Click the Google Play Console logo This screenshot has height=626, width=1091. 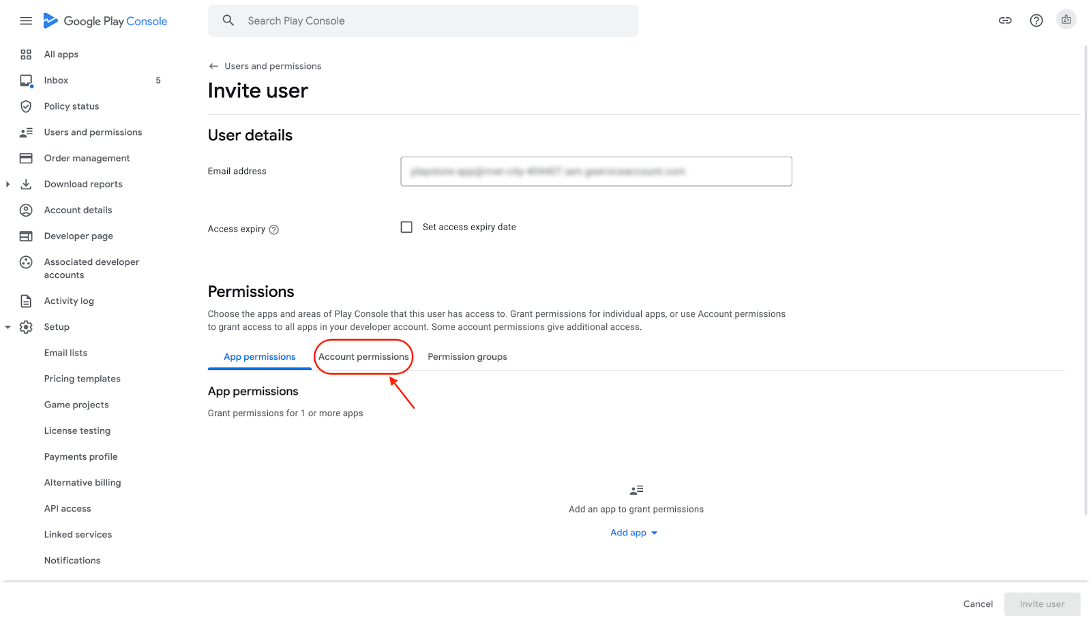[x=106, y=21]
